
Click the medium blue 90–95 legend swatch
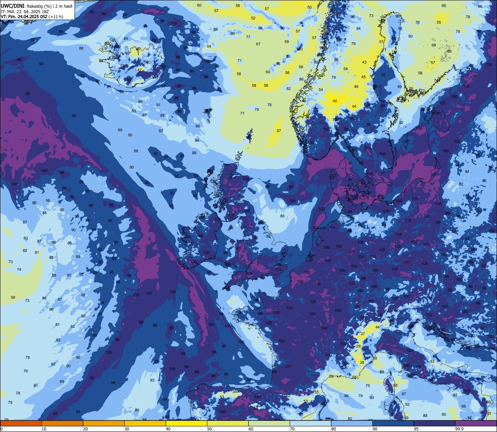coord(393,423)
